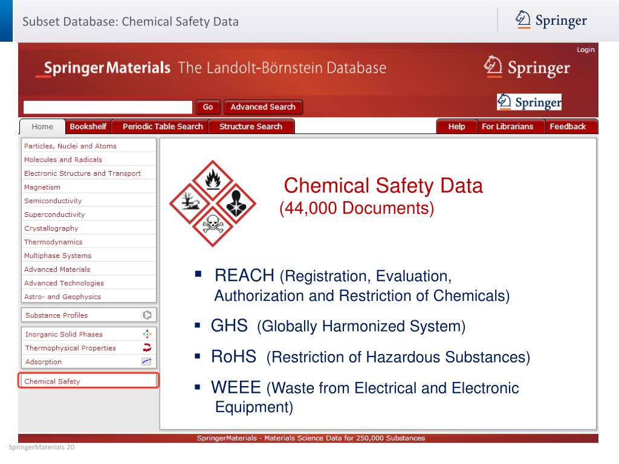Click the environmental hazard pictogram

[x=190, y=204]
